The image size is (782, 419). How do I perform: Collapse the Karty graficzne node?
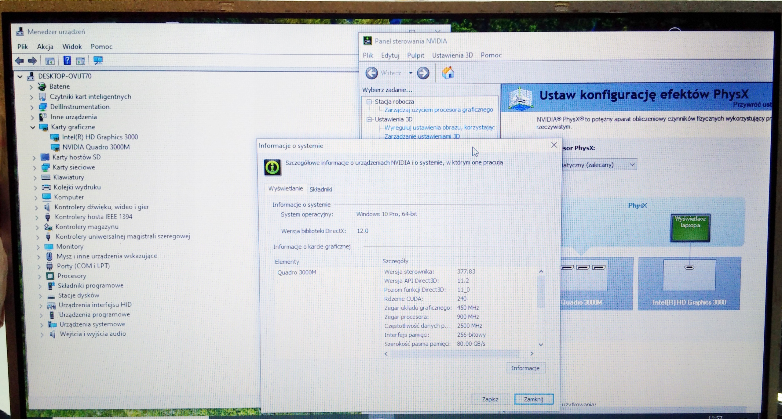[x=33, y=127]
